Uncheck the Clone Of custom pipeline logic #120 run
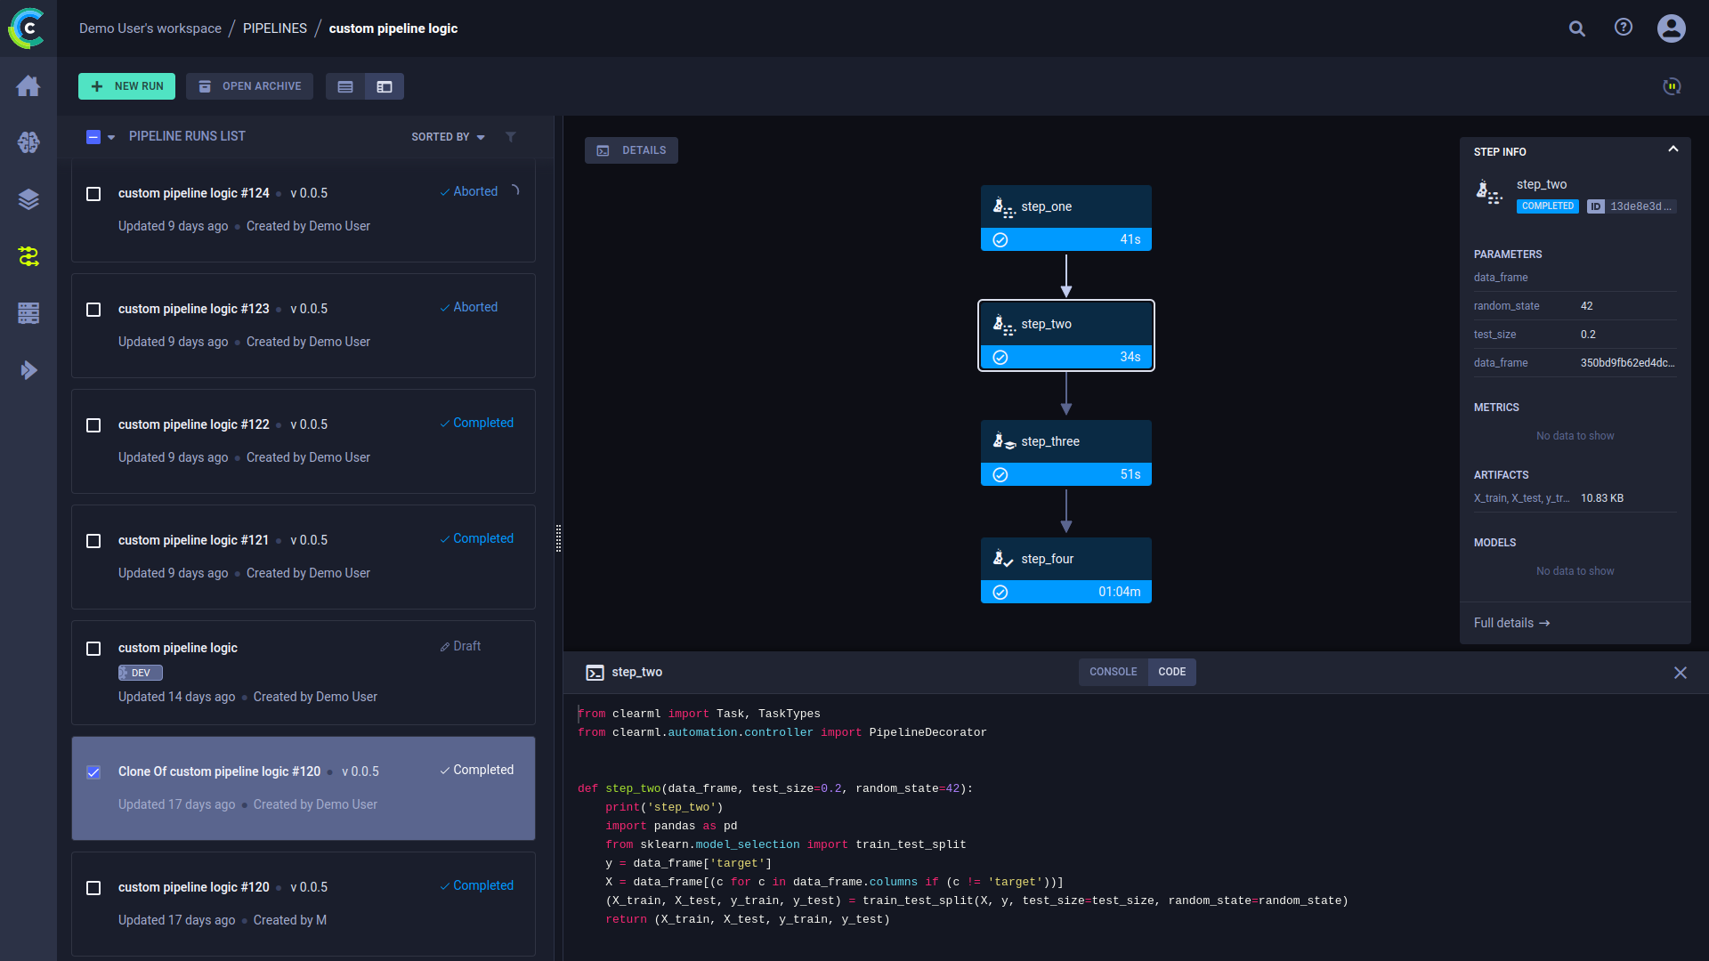Image resolution: width=1709 pixels, height=961 pixels. 93,772
